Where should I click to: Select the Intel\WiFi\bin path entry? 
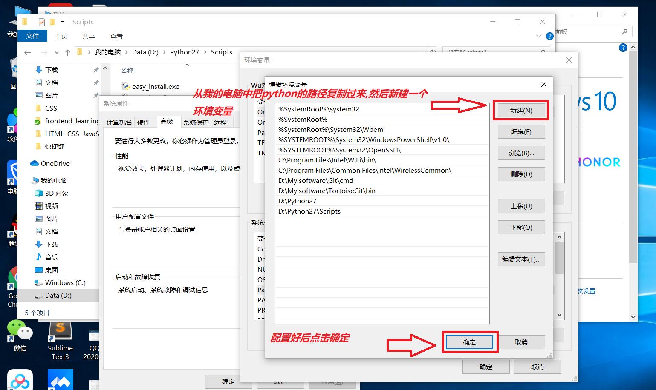[382, 160]
